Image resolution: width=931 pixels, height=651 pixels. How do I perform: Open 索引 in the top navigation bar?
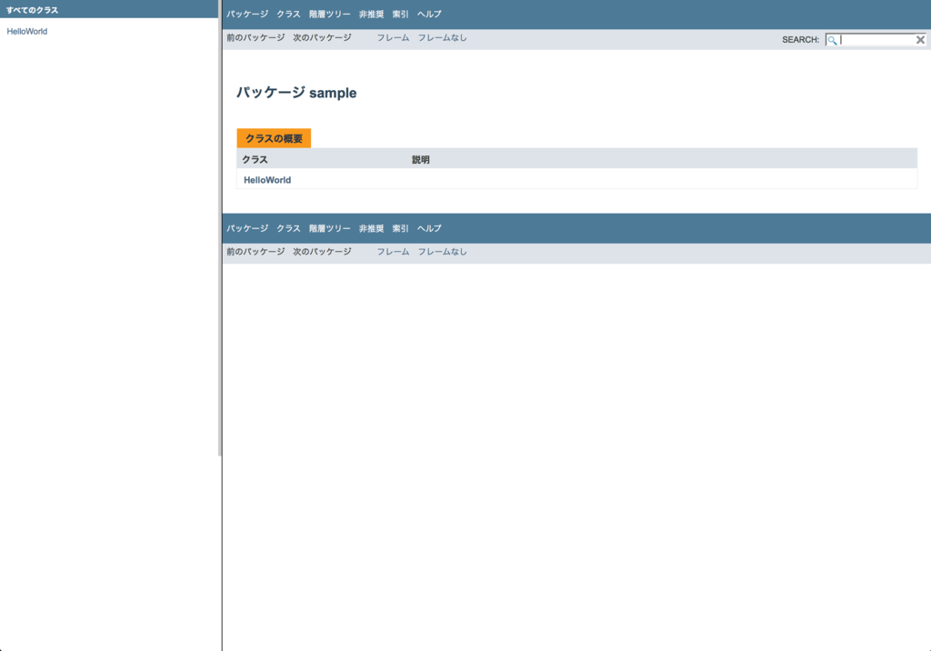click(x=400, y=15)
